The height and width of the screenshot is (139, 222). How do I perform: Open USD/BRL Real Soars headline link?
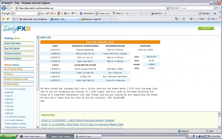[82, 124]
